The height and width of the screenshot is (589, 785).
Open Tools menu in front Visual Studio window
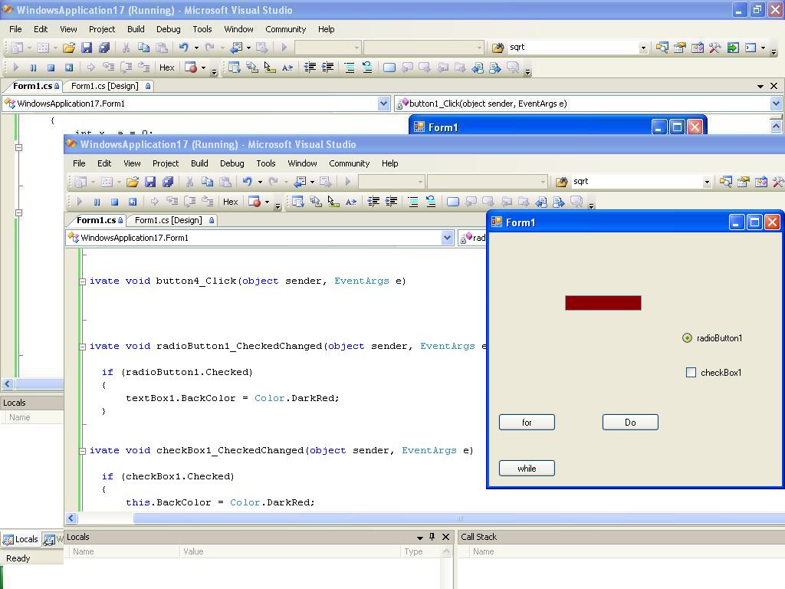coord(266,163)
